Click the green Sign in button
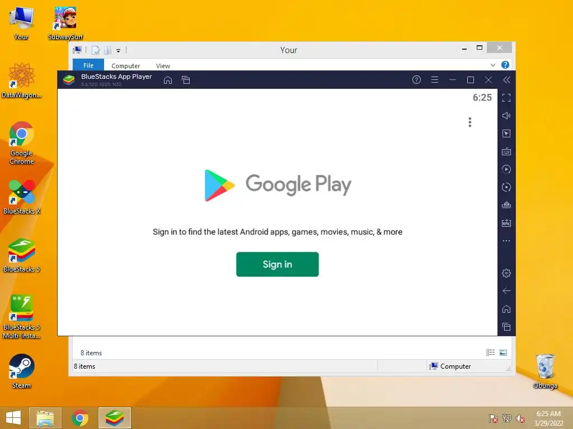This screenshot has width=573, height=429. [x=278, y=264]
